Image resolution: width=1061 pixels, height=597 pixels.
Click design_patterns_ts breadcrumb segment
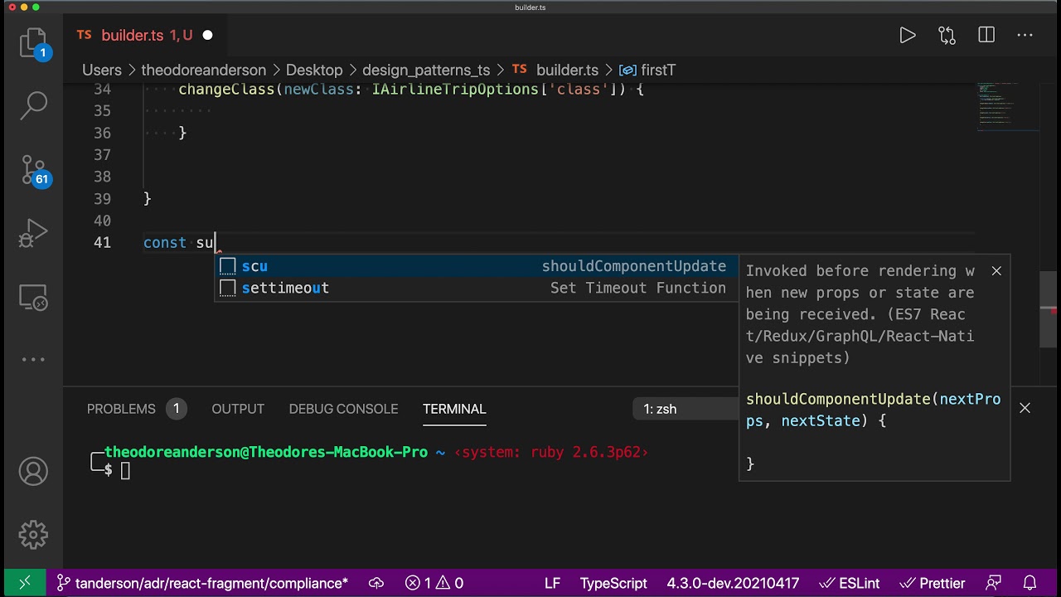coord(426,70)
